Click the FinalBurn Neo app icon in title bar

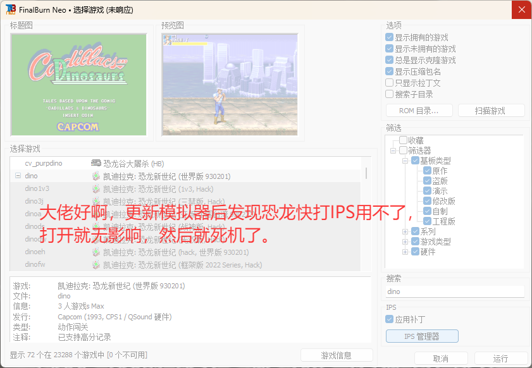tap(11, 9)
